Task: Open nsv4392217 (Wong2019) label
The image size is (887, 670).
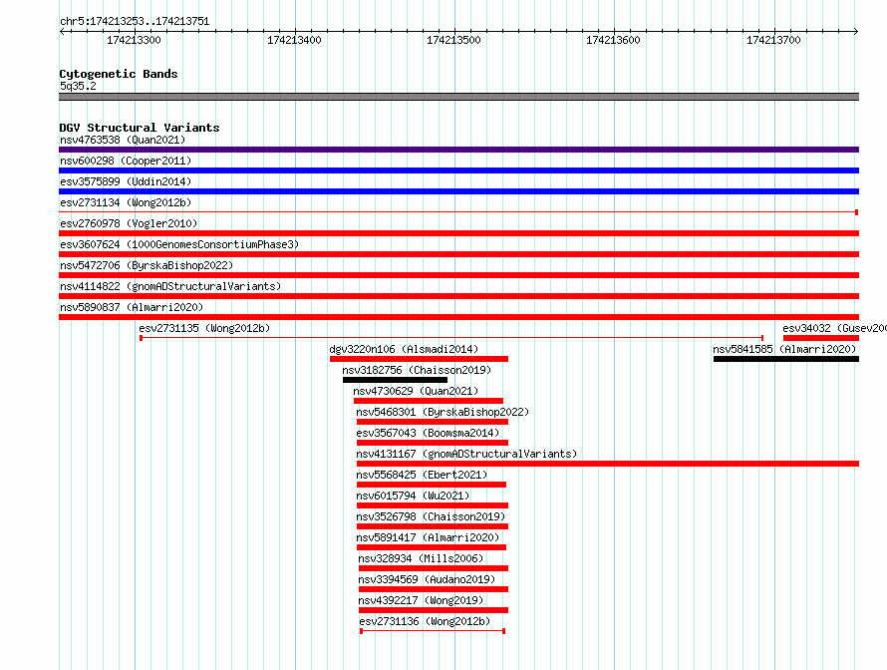Action: (421, 600)
